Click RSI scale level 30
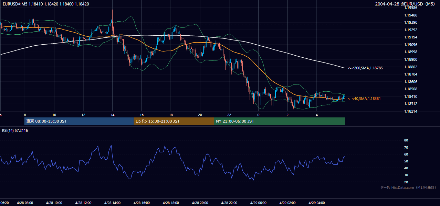Image resolution: width=440 pixels, height=206 pixels. pyautogui.click(x=406, y=175)
